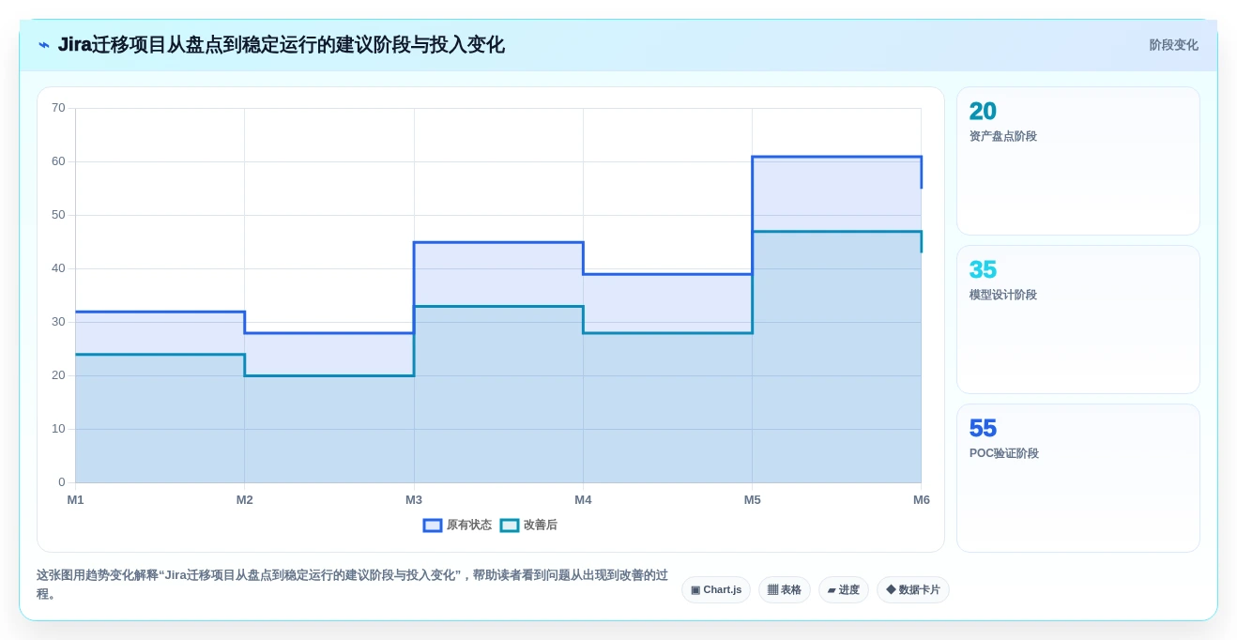The width and height of the screenshot is (1237, 640).
Task: Select the 数据卡片 tag chip
Action: click(x=913, y=590)
